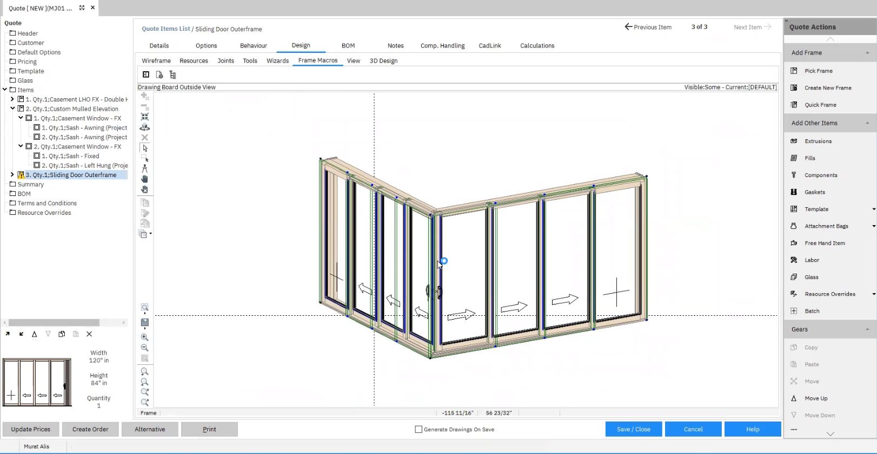Switch to the CadLink tab
The image size is (877, 454).
click(x=490, y=46)
